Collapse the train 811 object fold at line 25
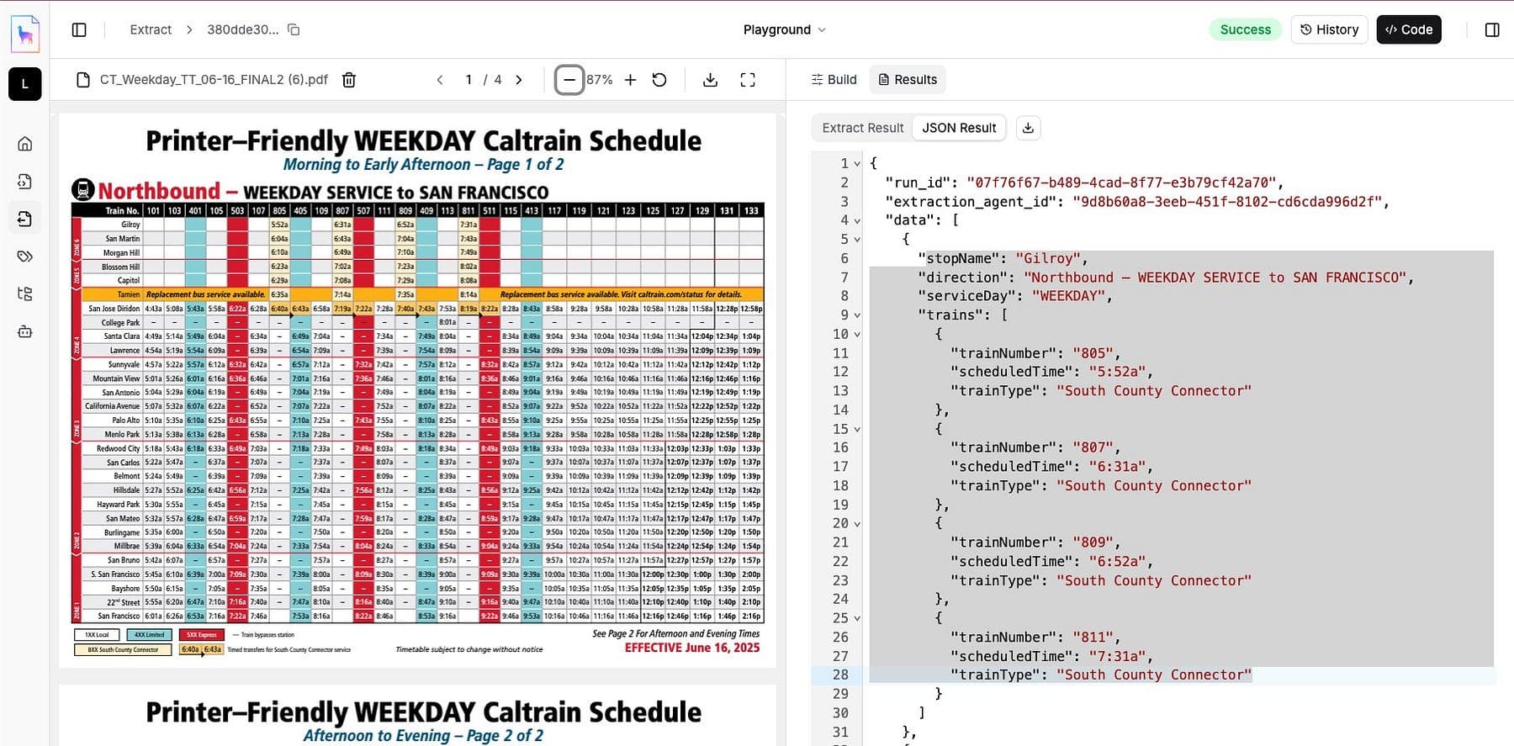Screen dimensions: 1514x746 coord(857,618)
